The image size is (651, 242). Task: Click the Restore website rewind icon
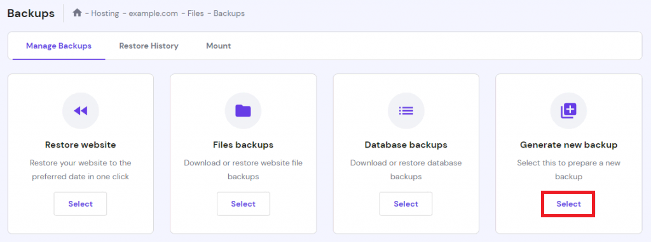81,110
